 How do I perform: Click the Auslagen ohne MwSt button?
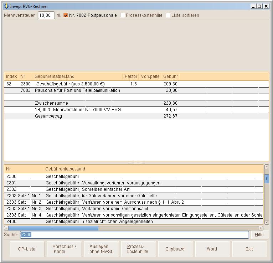[x=102, y=249]
